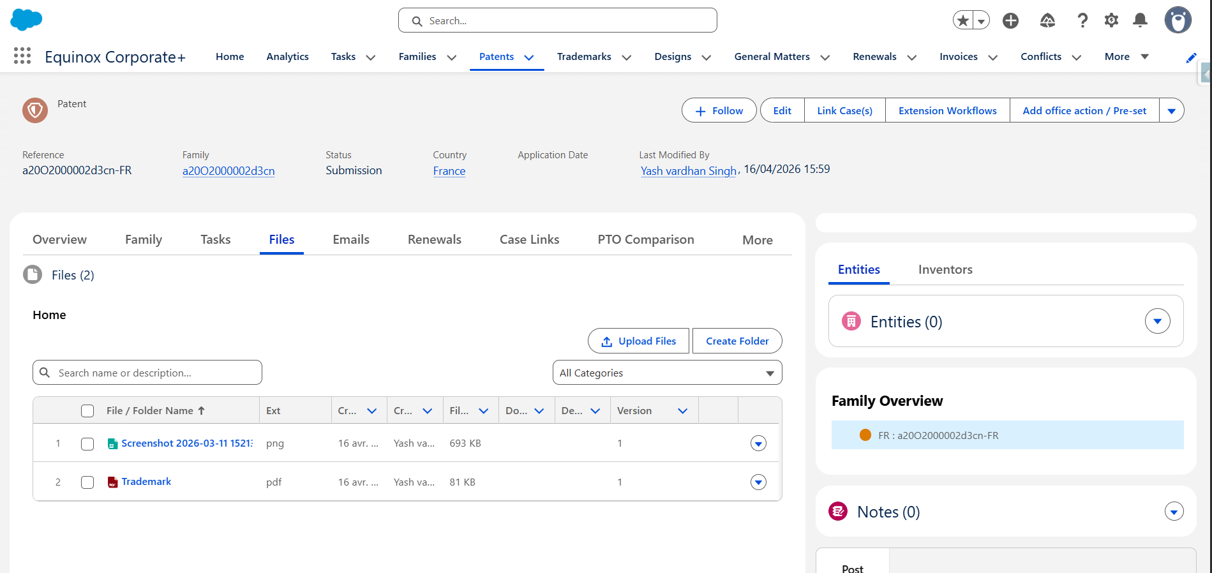This screenshot has width=1212, height=573.
Task: Switch to the Inventors tab
Action: point(945,270)
